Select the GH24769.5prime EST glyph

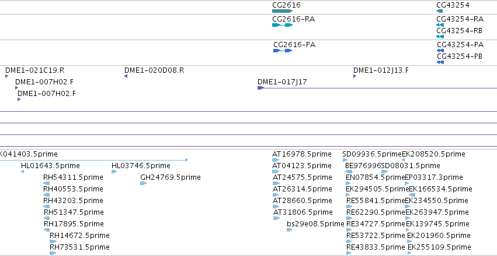coord(143,183)
